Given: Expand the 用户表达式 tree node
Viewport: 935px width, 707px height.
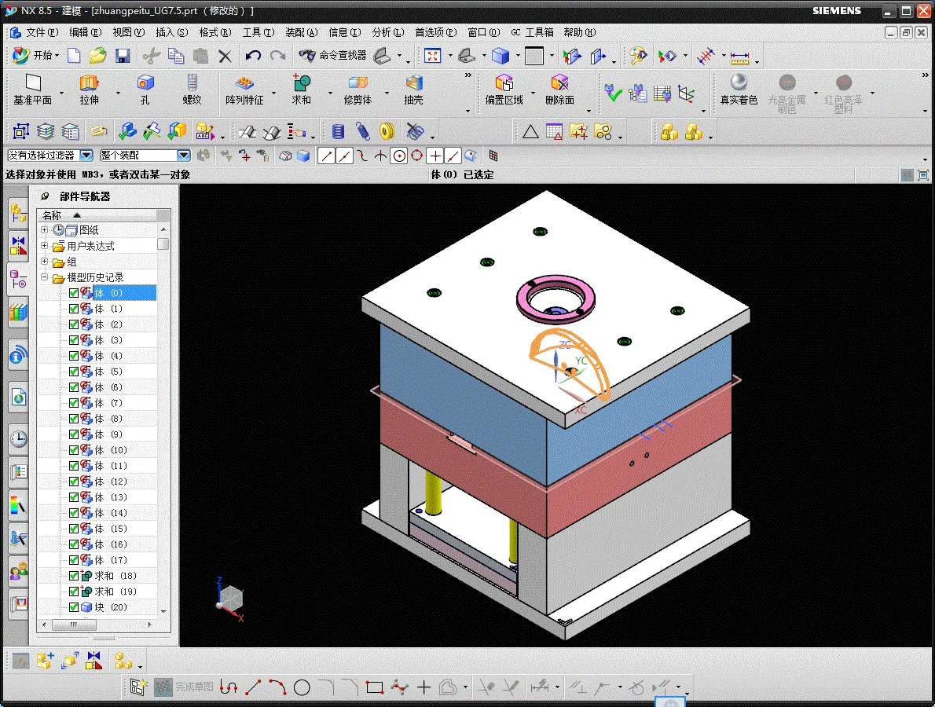Looking at the screenshot, I should [x=44, y=246].
